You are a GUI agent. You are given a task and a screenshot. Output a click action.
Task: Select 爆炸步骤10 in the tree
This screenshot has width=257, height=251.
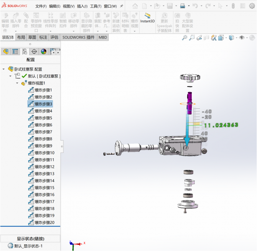click(x=44, y=153)
